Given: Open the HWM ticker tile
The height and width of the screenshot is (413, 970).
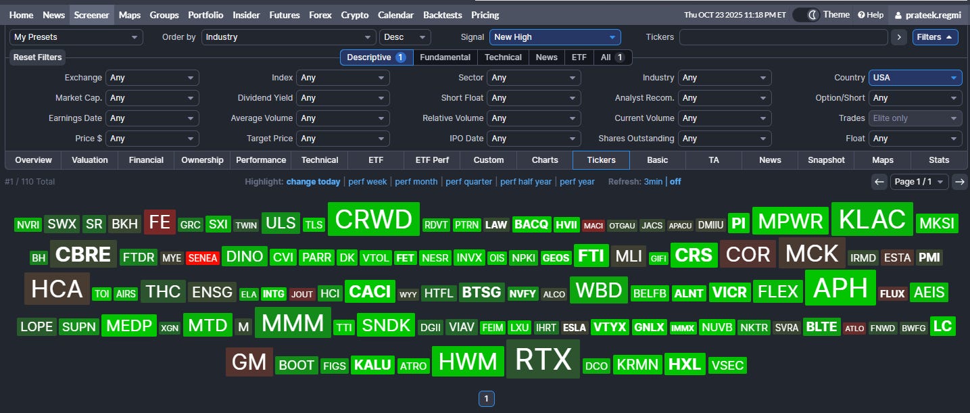Looking at the screenshot, I should click(468, 362).
